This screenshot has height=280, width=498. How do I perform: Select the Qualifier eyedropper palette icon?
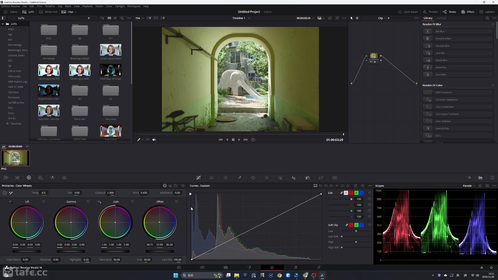[239, 178]
